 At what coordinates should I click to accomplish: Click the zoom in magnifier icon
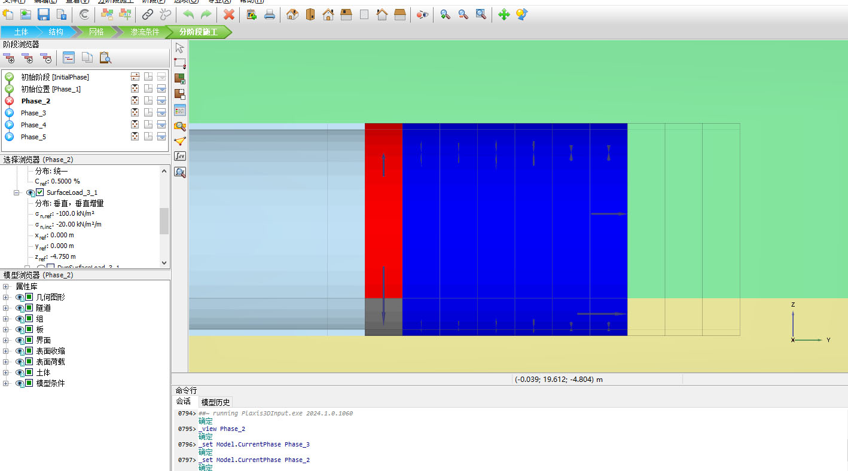point(445,14)
